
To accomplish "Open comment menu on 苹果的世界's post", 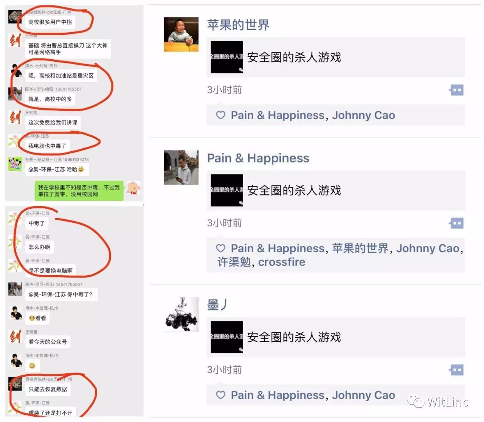I will (456, 90).
